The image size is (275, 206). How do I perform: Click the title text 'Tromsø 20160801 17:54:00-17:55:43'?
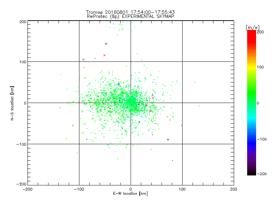click(x=130, y=12)
